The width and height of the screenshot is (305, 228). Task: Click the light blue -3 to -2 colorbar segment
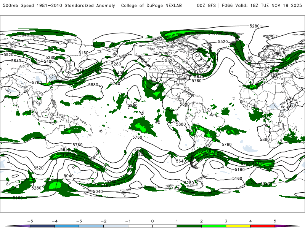pos(91,226)
